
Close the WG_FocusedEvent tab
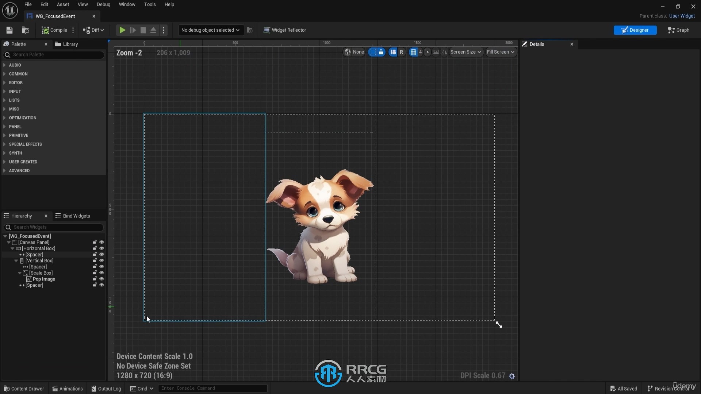click(94, 16)
